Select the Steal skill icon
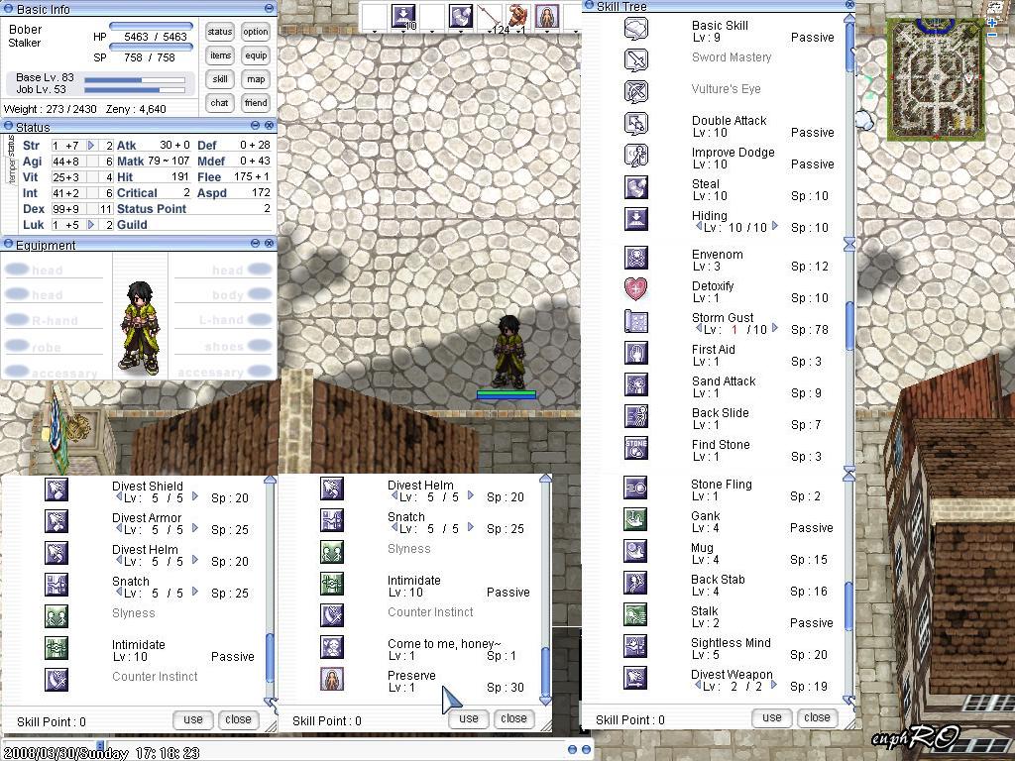The width and height of the screenshot is (1015, 761). point(635,187)
